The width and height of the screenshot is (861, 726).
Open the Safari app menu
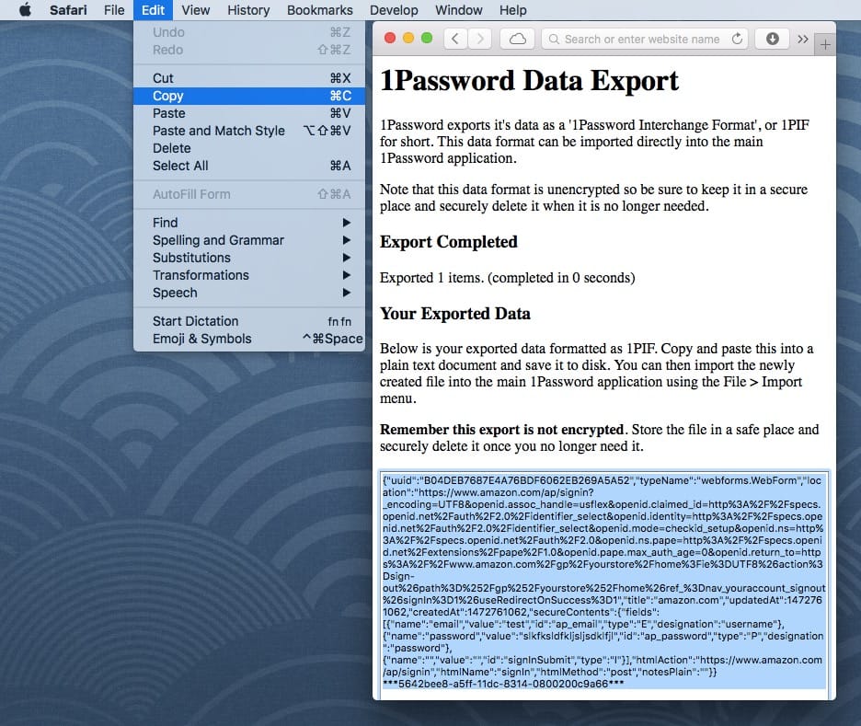[x=68, y=10]
